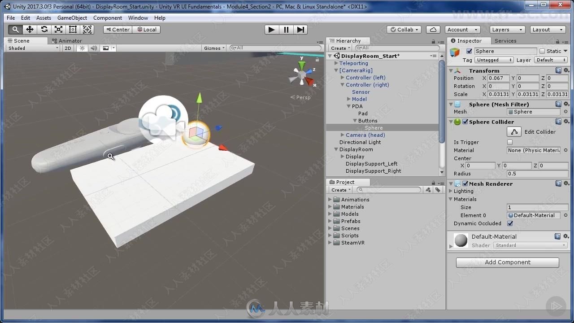Open the Collab dropdown

pos(404,30)
